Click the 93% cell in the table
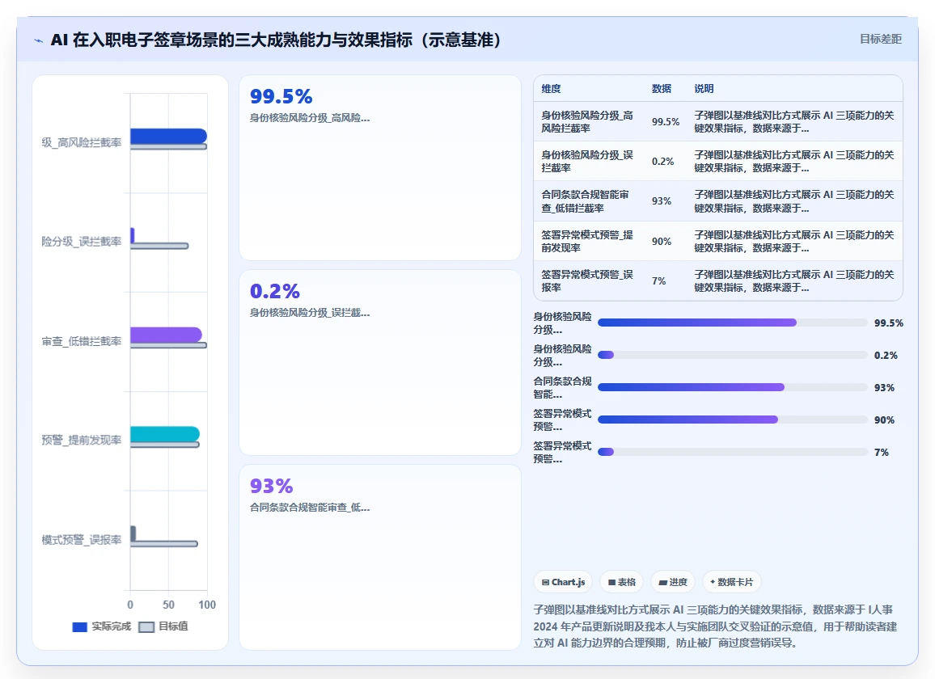 pyautogui.click(x=662, y=201)
